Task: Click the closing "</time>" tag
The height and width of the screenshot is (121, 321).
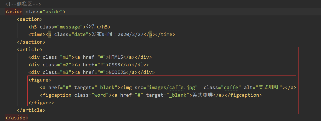Action: pos(165,34)
